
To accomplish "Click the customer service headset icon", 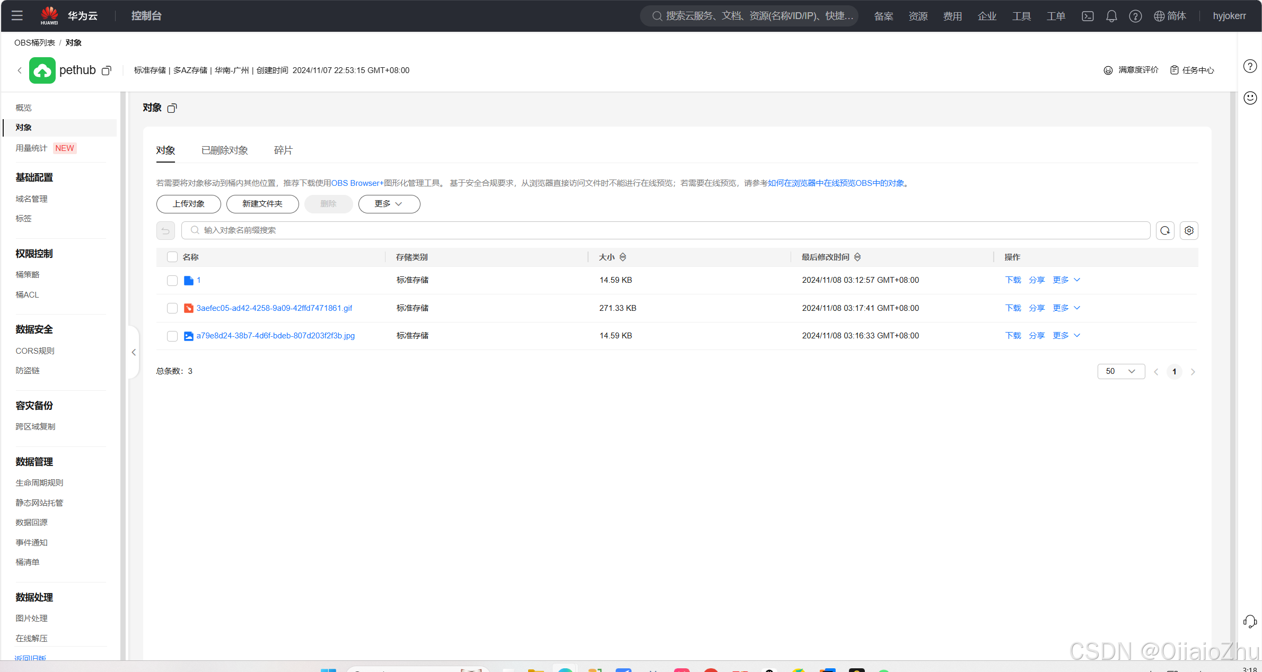I will (x=1250, y=621).
